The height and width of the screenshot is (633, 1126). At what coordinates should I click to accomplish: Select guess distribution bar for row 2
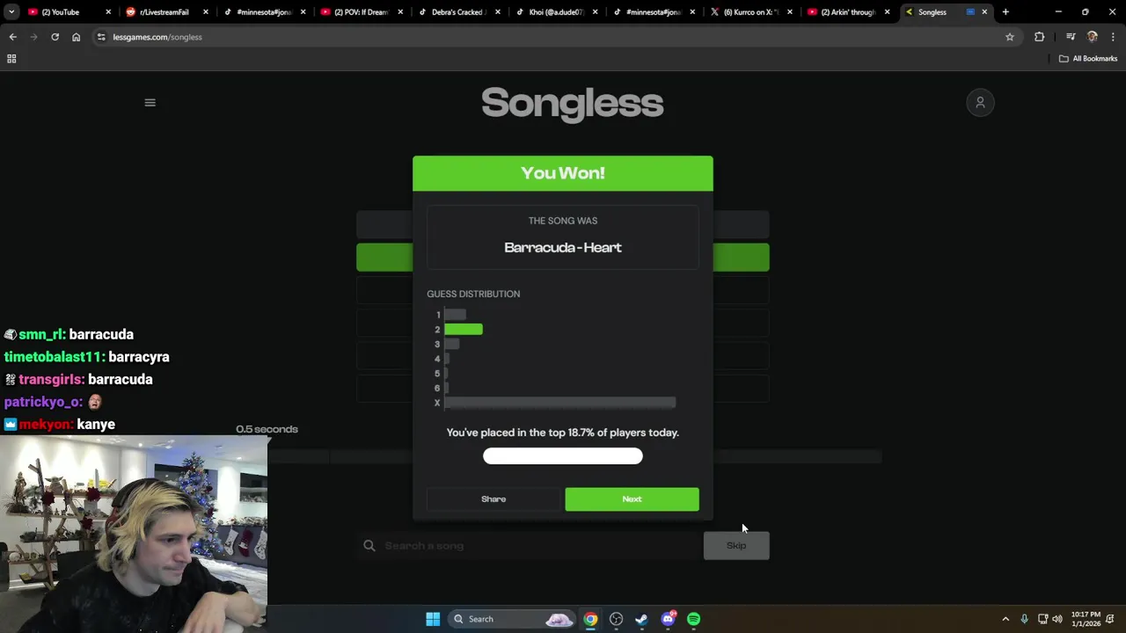(464, 330)
